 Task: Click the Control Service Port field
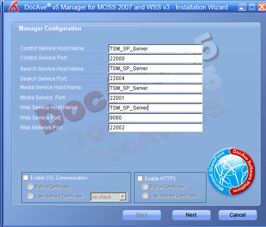[x=155, y=59]
